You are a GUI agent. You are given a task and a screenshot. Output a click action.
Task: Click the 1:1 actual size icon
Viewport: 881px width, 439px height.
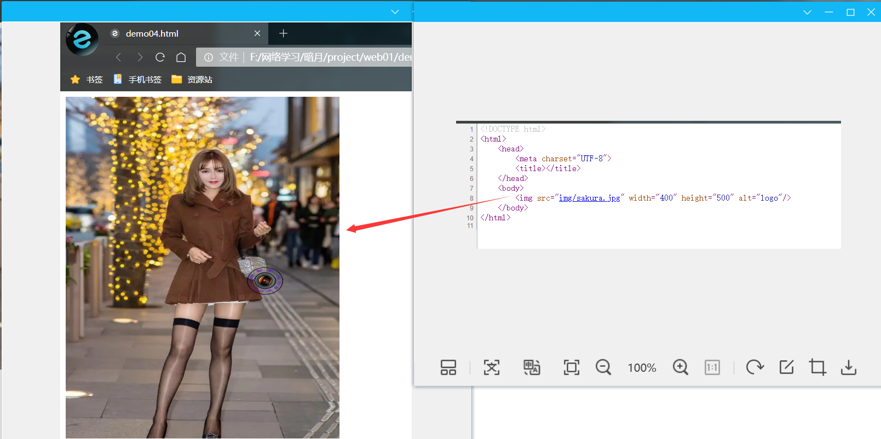pos(712,367)
